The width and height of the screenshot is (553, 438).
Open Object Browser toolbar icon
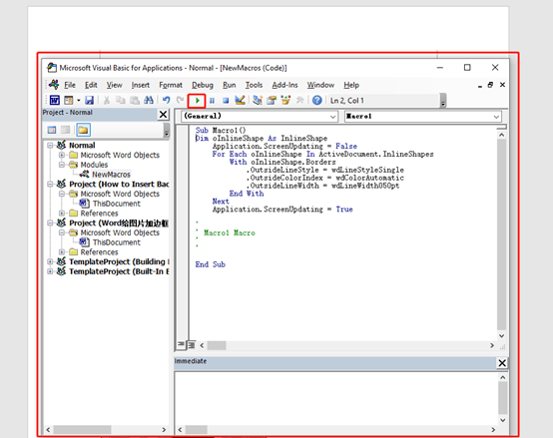pos(285,101)
